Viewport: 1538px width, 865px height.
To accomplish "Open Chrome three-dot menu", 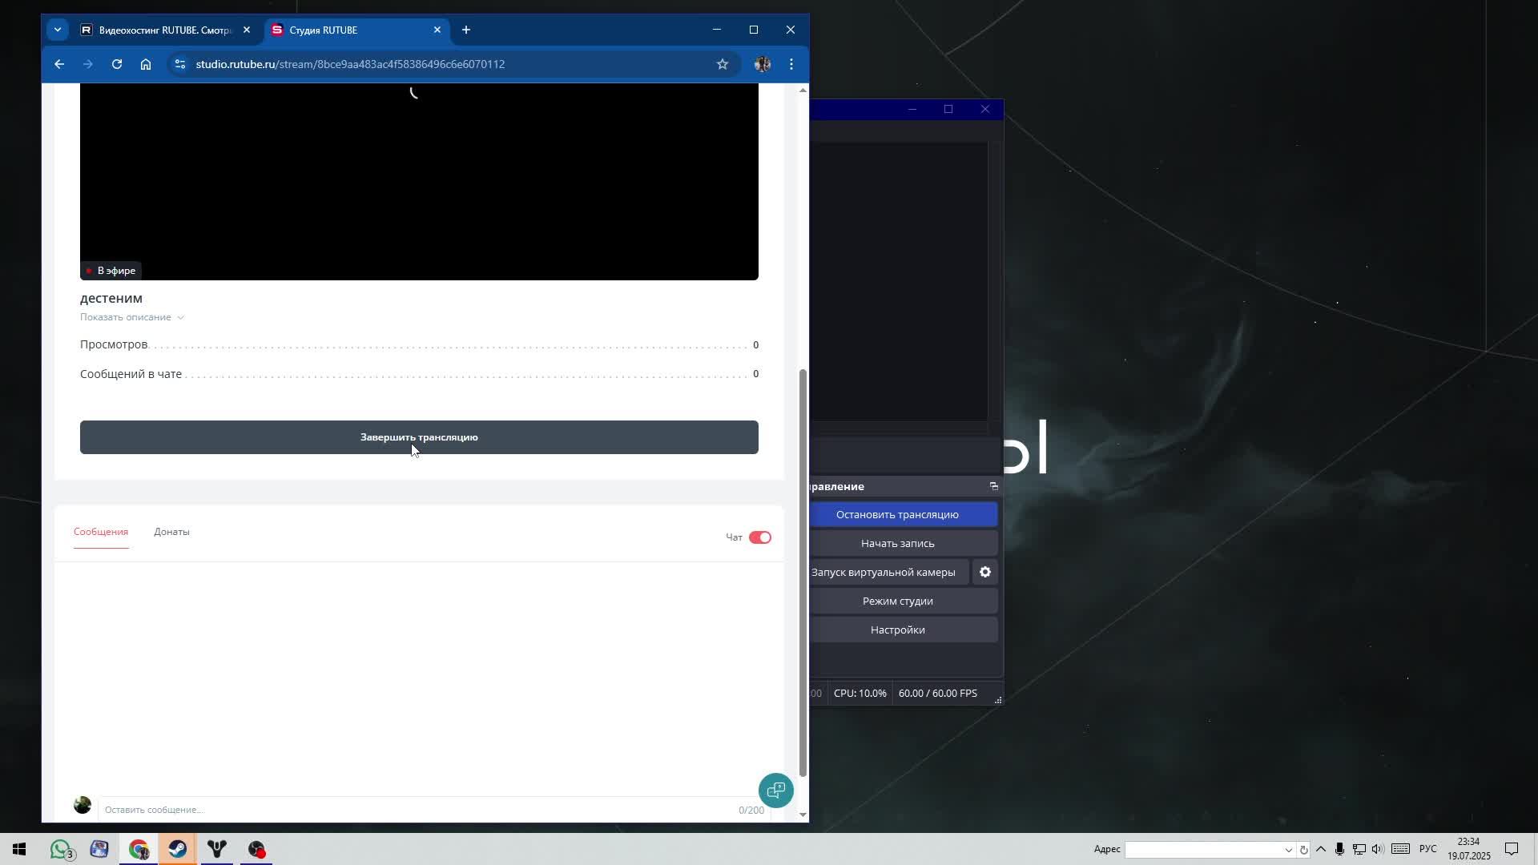I will (791, 64).
